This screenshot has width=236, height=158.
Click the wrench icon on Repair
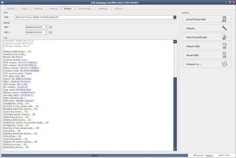[x=224, y=28]
